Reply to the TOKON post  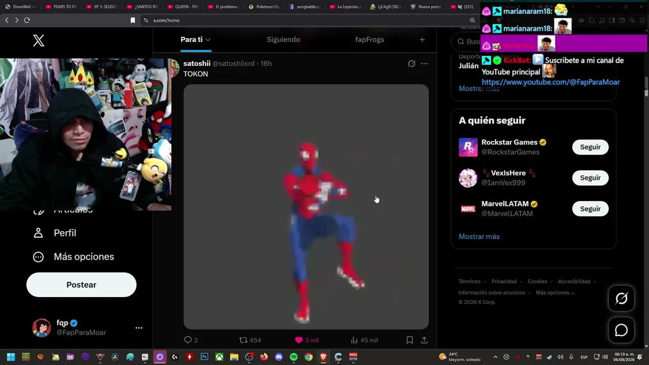click(191, 340)
